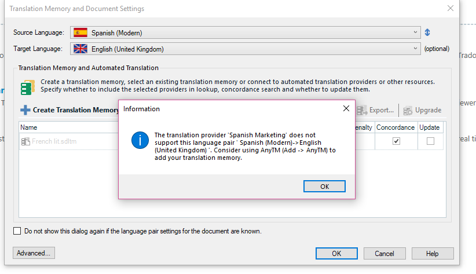The height and width of the screenshot is (274, 476).
Task: Open the Advanced settings button
Action: click(x=34, y=253)
